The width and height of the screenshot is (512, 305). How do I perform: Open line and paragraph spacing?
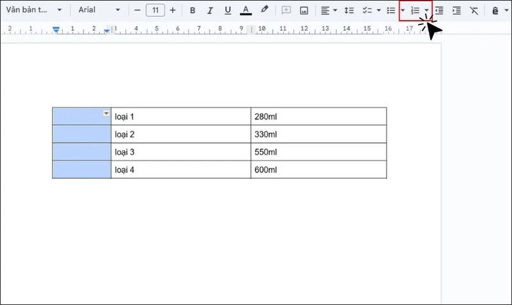tap(349, 11)
